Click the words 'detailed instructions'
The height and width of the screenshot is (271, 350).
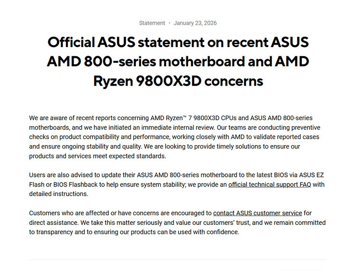coord(58,194)
